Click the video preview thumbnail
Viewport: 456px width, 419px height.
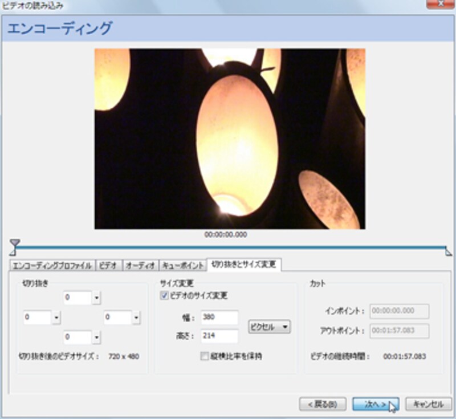point(230,139)
